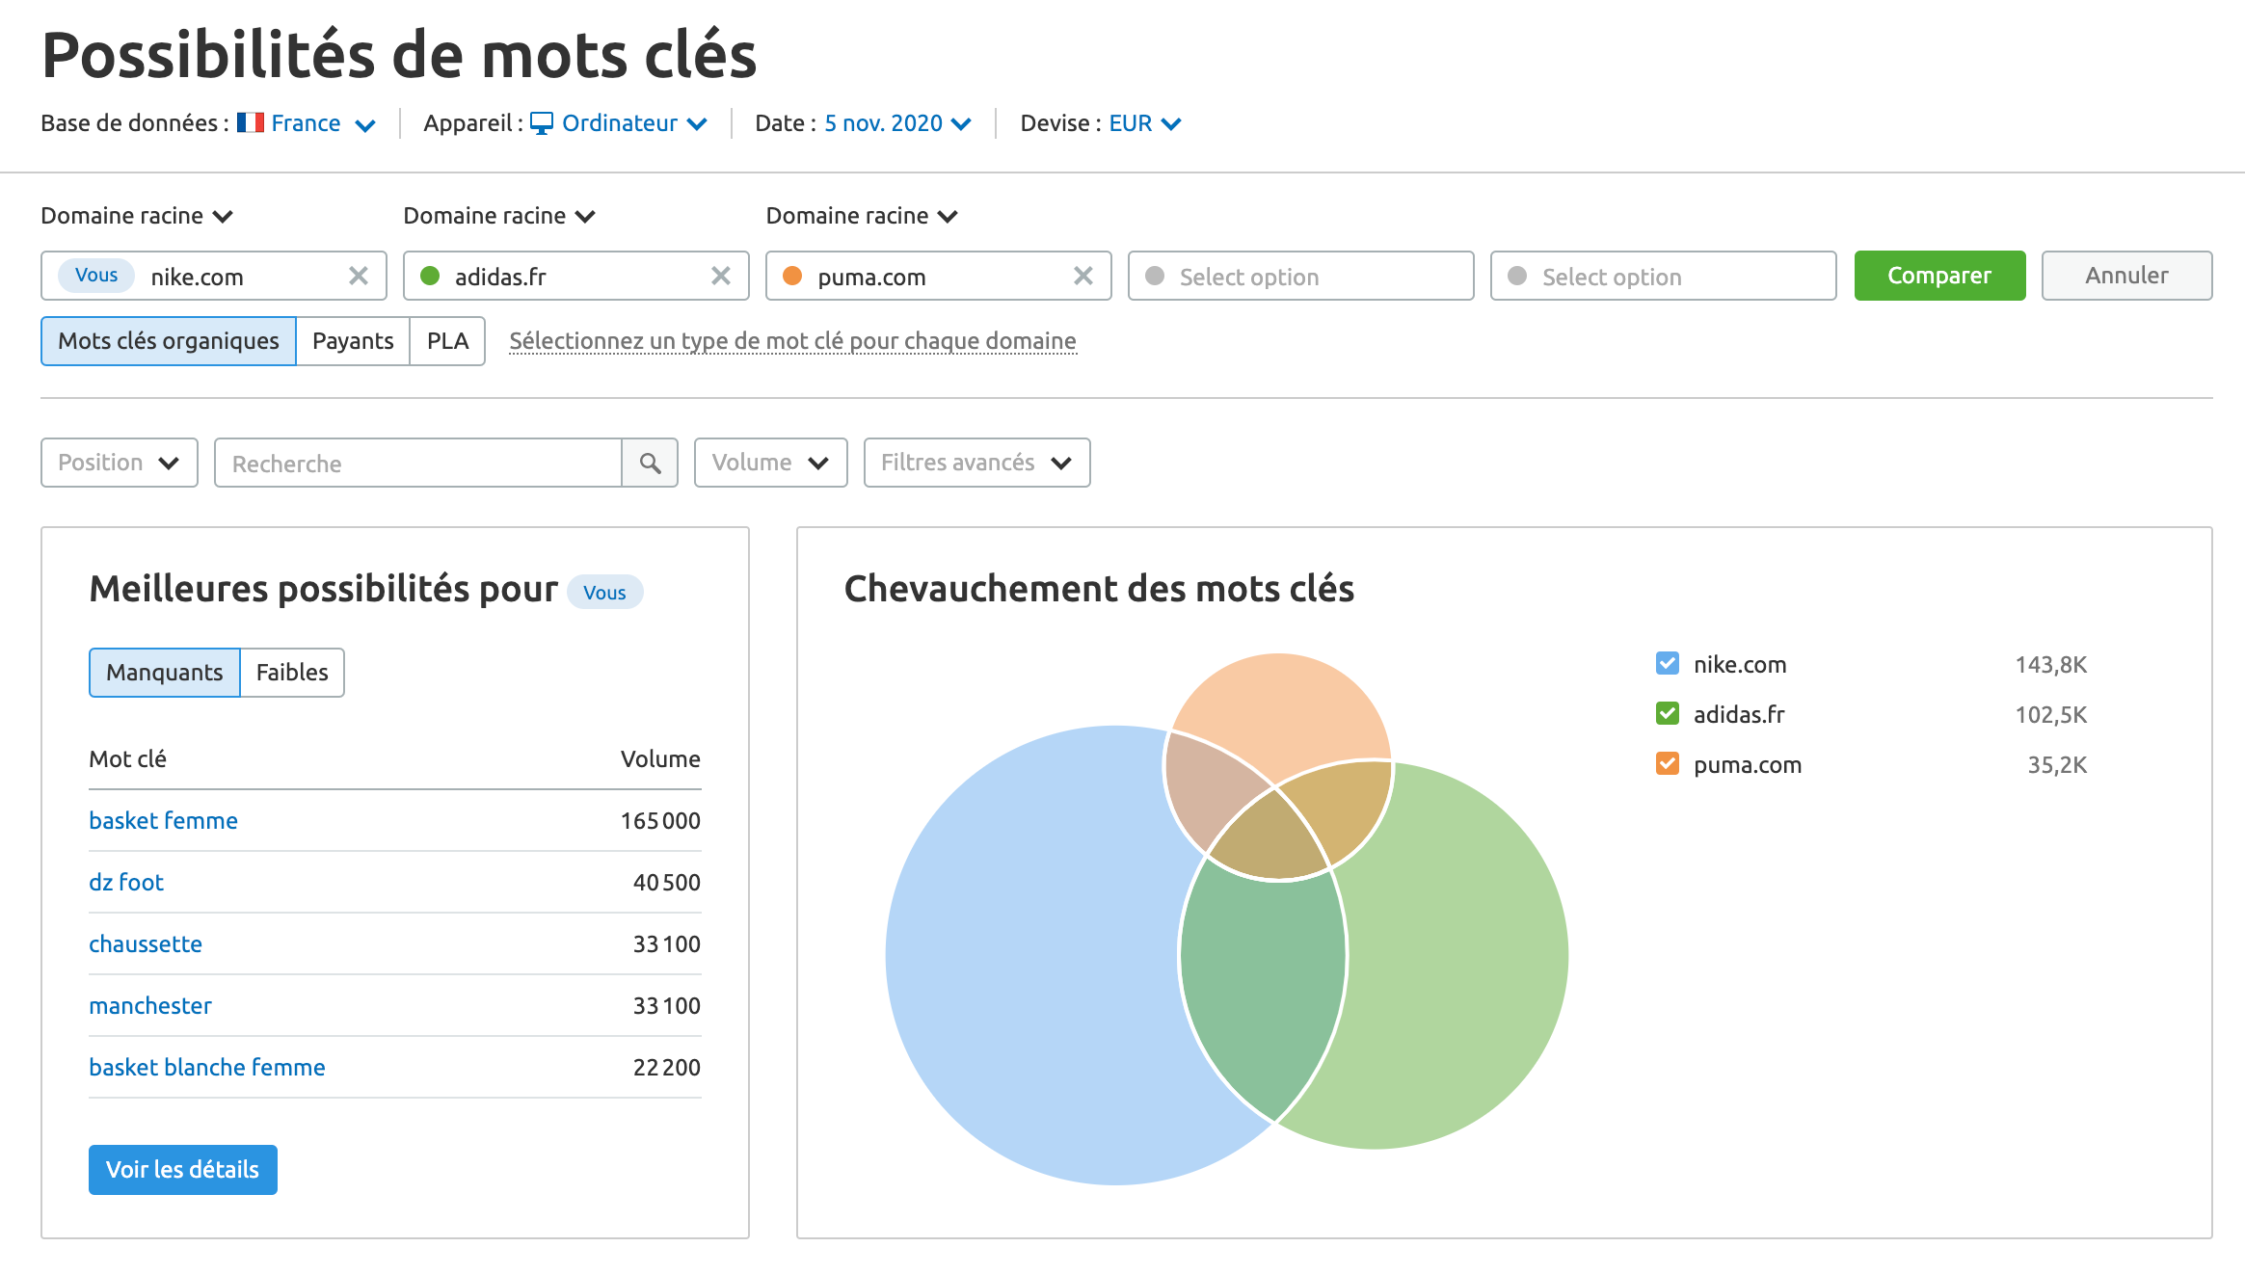Screen dimensions: 2245x1274
Task: Open the Position filter dropdown
Action: click(x=120, y=464)
